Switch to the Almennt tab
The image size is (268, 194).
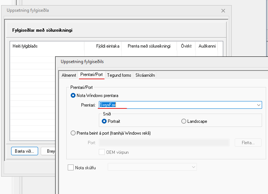click(x=69, y=75)
